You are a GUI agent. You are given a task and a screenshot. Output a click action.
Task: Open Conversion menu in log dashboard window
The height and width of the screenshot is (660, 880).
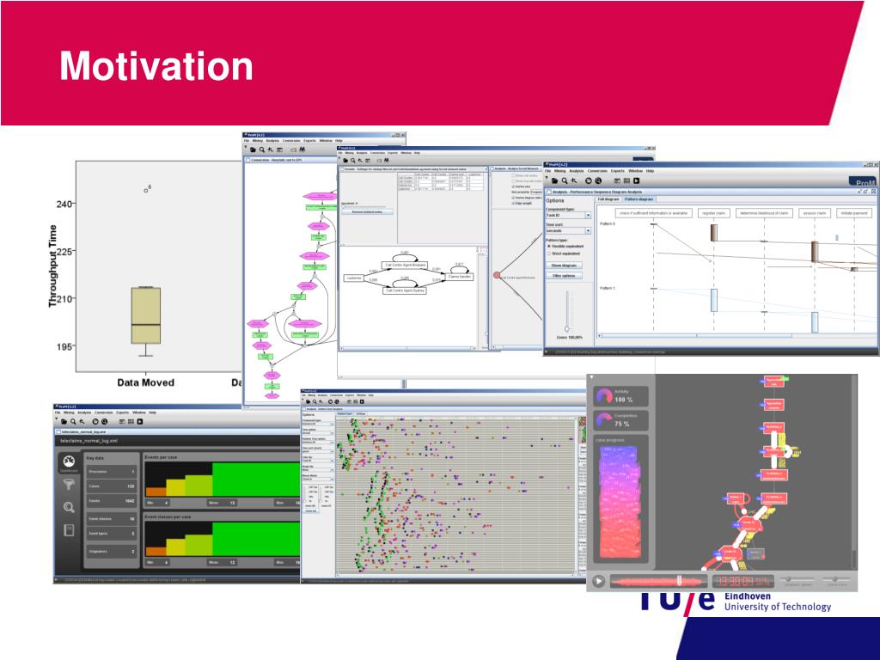click(104, 412)
